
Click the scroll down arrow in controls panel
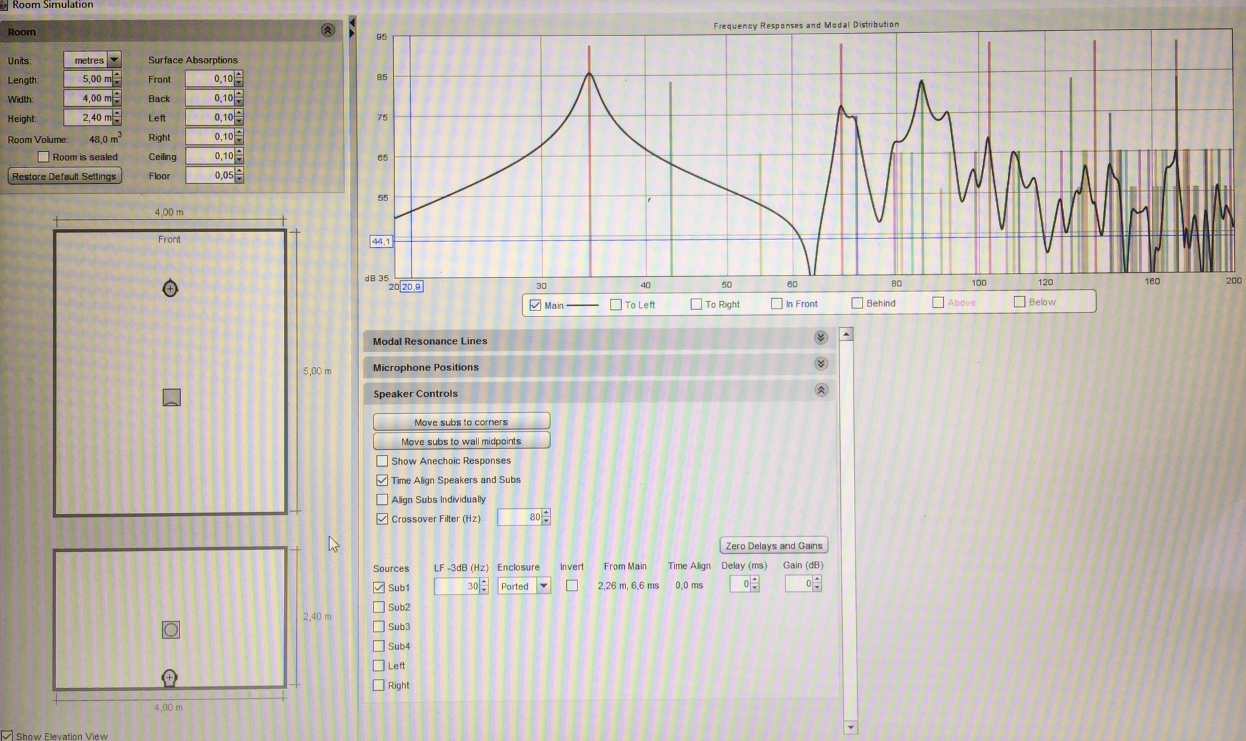(850, 727)
